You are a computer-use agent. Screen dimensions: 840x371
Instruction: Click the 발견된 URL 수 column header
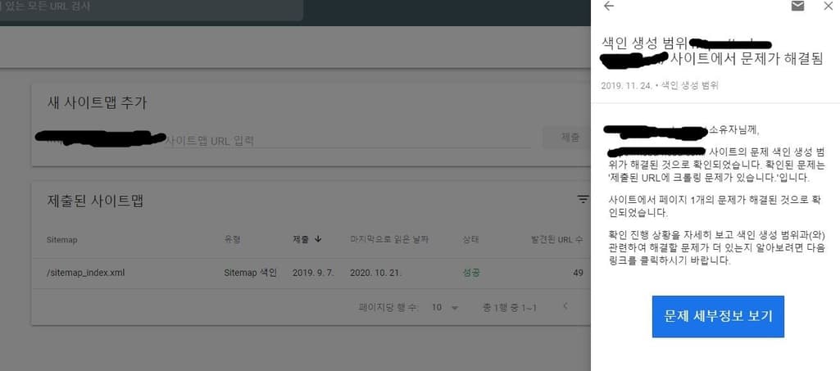click(x=556, y=240)
